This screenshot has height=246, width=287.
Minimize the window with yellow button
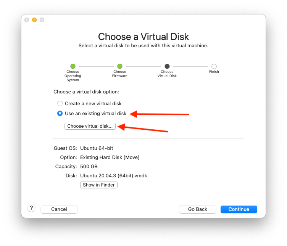pyautogui.click(x=34, y=20)
